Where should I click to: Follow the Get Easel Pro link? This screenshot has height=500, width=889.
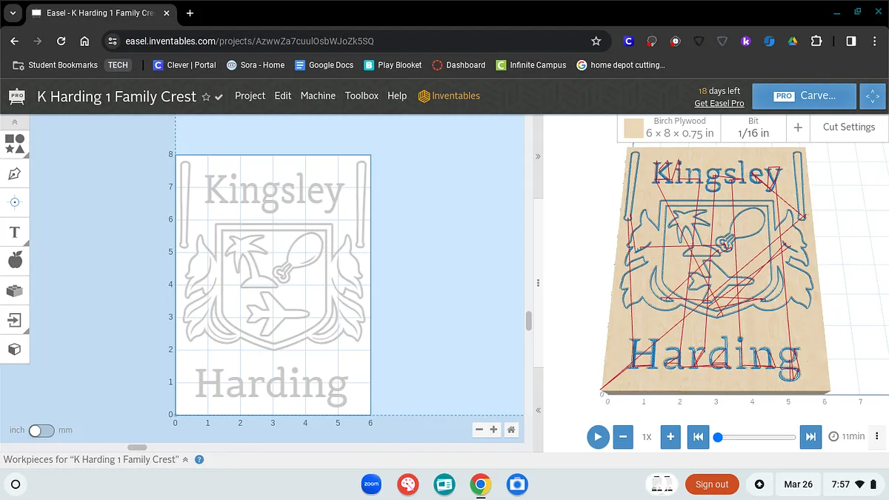[x=719, y=104]
